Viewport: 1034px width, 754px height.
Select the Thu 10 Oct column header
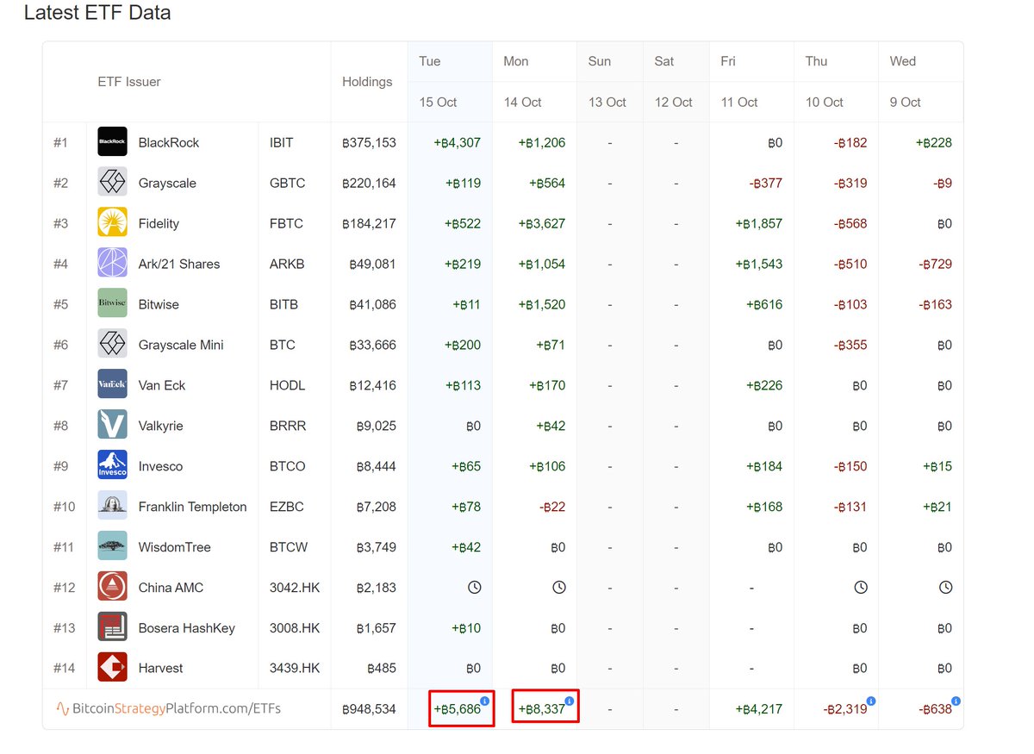[837, 82]
